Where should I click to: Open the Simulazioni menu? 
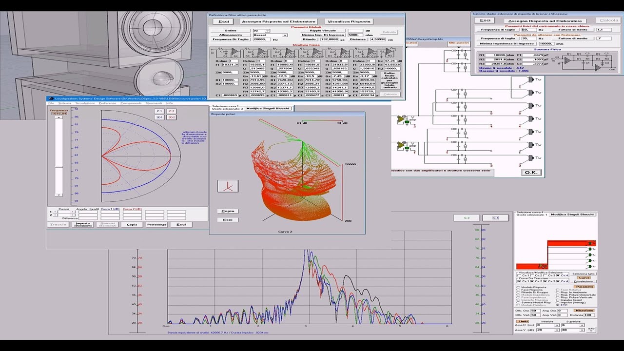coord(85,103)
